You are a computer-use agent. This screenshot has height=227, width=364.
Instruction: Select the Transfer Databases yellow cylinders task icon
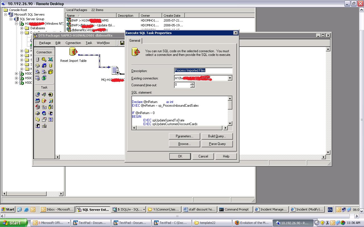point(38,119)
